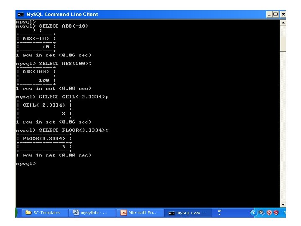This screenshot has width=301, height=226.
Task: Expand hidden taskbar items chevron
Action: (x=219, y=212)
